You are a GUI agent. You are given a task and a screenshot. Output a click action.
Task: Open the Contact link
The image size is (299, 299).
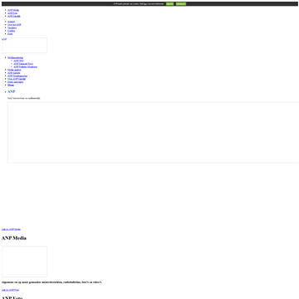[x=12, y=31]
